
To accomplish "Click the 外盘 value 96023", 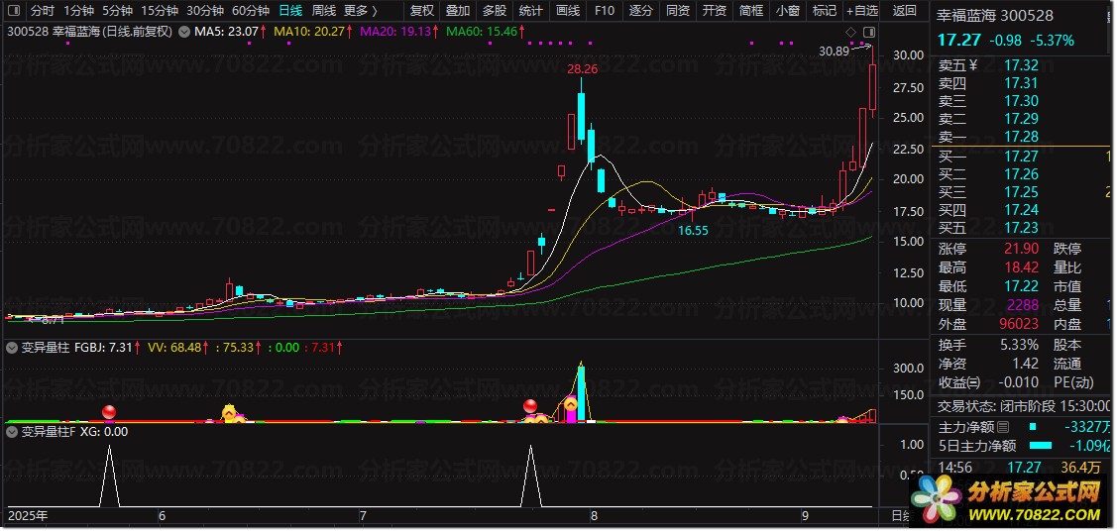I will coord(1020,324).
